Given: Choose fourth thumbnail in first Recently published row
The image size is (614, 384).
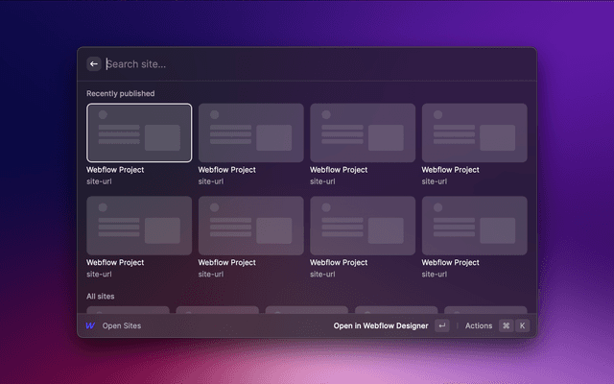Looking at the screenshot, I should pos(475,132).
